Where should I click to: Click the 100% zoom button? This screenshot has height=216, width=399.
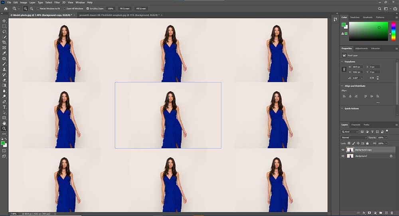click(x=111, y=9)
